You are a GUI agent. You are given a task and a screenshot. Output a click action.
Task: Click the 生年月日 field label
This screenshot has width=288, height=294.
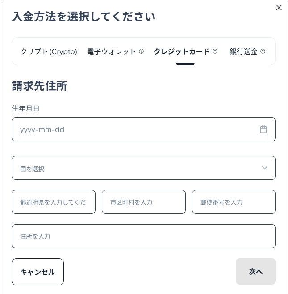[26, 108]
